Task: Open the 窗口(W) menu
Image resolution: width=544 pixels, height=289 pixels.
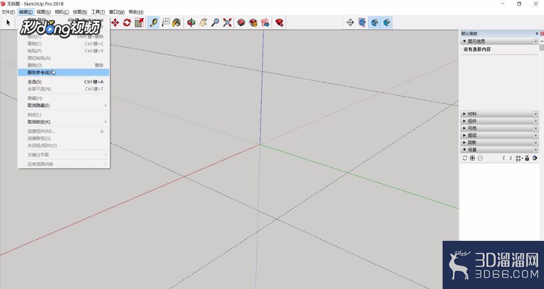Action: 117,12
